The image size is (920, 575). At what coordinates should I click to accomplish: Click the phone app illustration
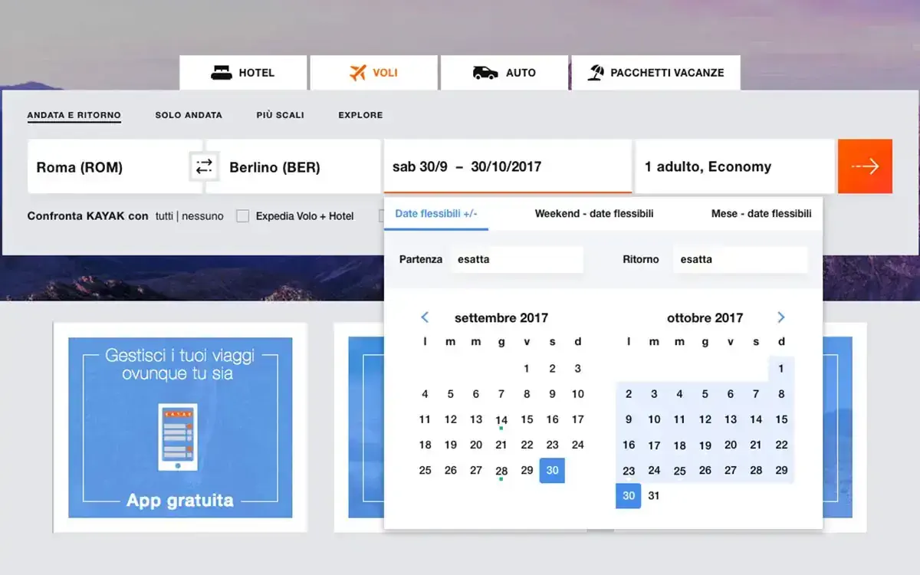(x=178, y=437)
